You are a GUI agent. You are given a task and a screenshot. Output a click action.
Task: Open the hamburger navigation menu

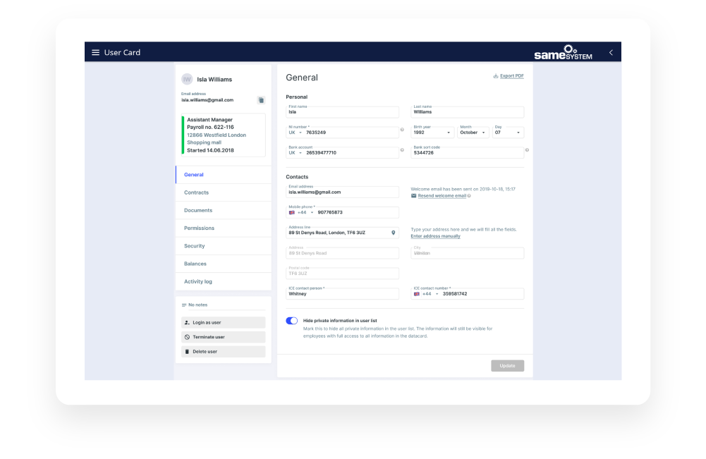tap(95, 52)
